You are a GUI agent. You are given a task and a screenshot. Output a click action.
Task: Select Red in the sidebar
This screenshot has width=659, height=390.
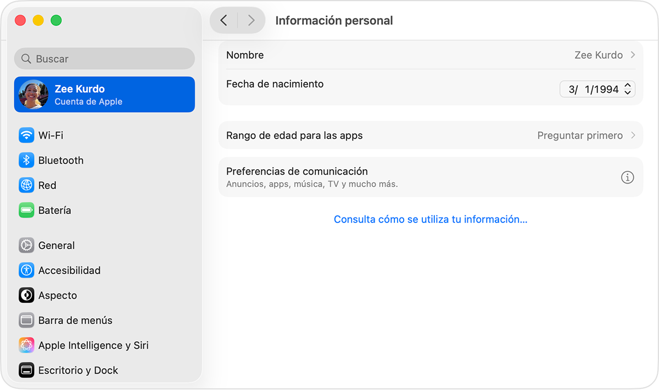point(47,185)
